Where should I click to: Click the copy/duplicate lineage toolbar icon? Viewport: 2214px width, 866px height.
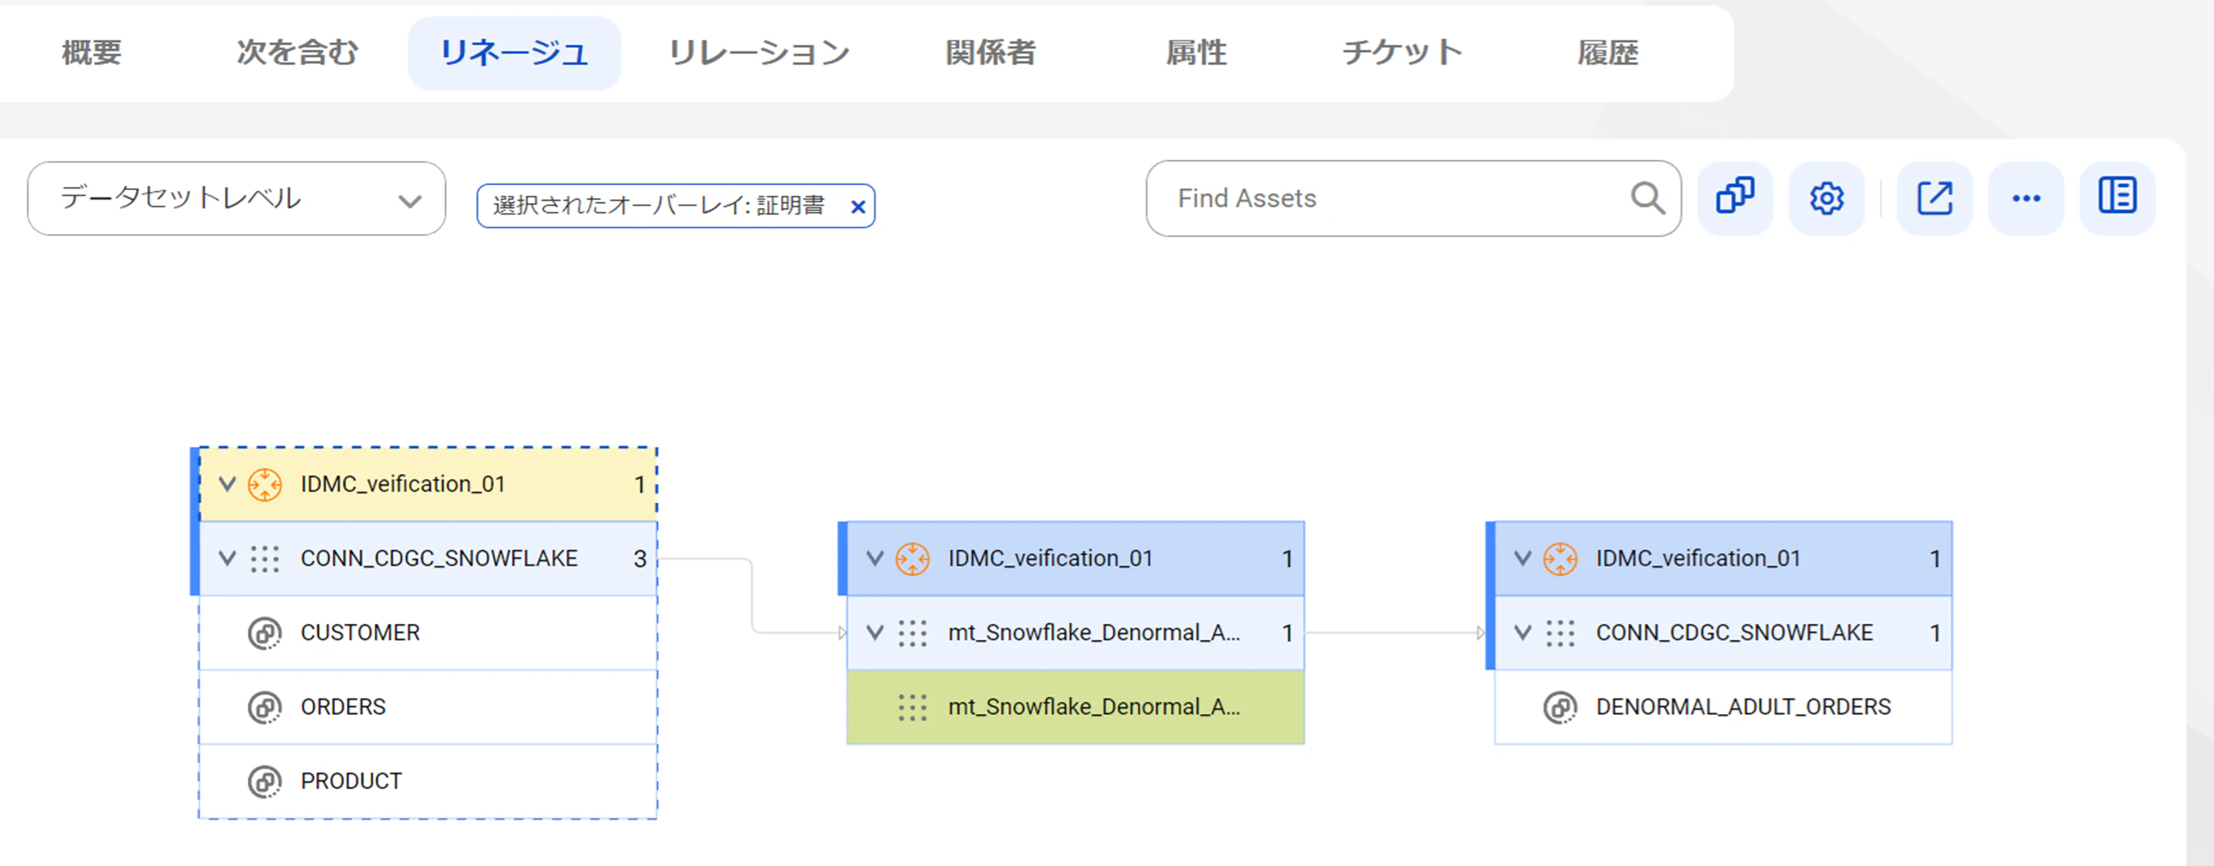(1734, 197)
